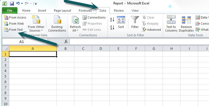The height and width of the screenshot is (106, 209).
Task: Click the Refresh All icon
Action: [x=75, y=20]
